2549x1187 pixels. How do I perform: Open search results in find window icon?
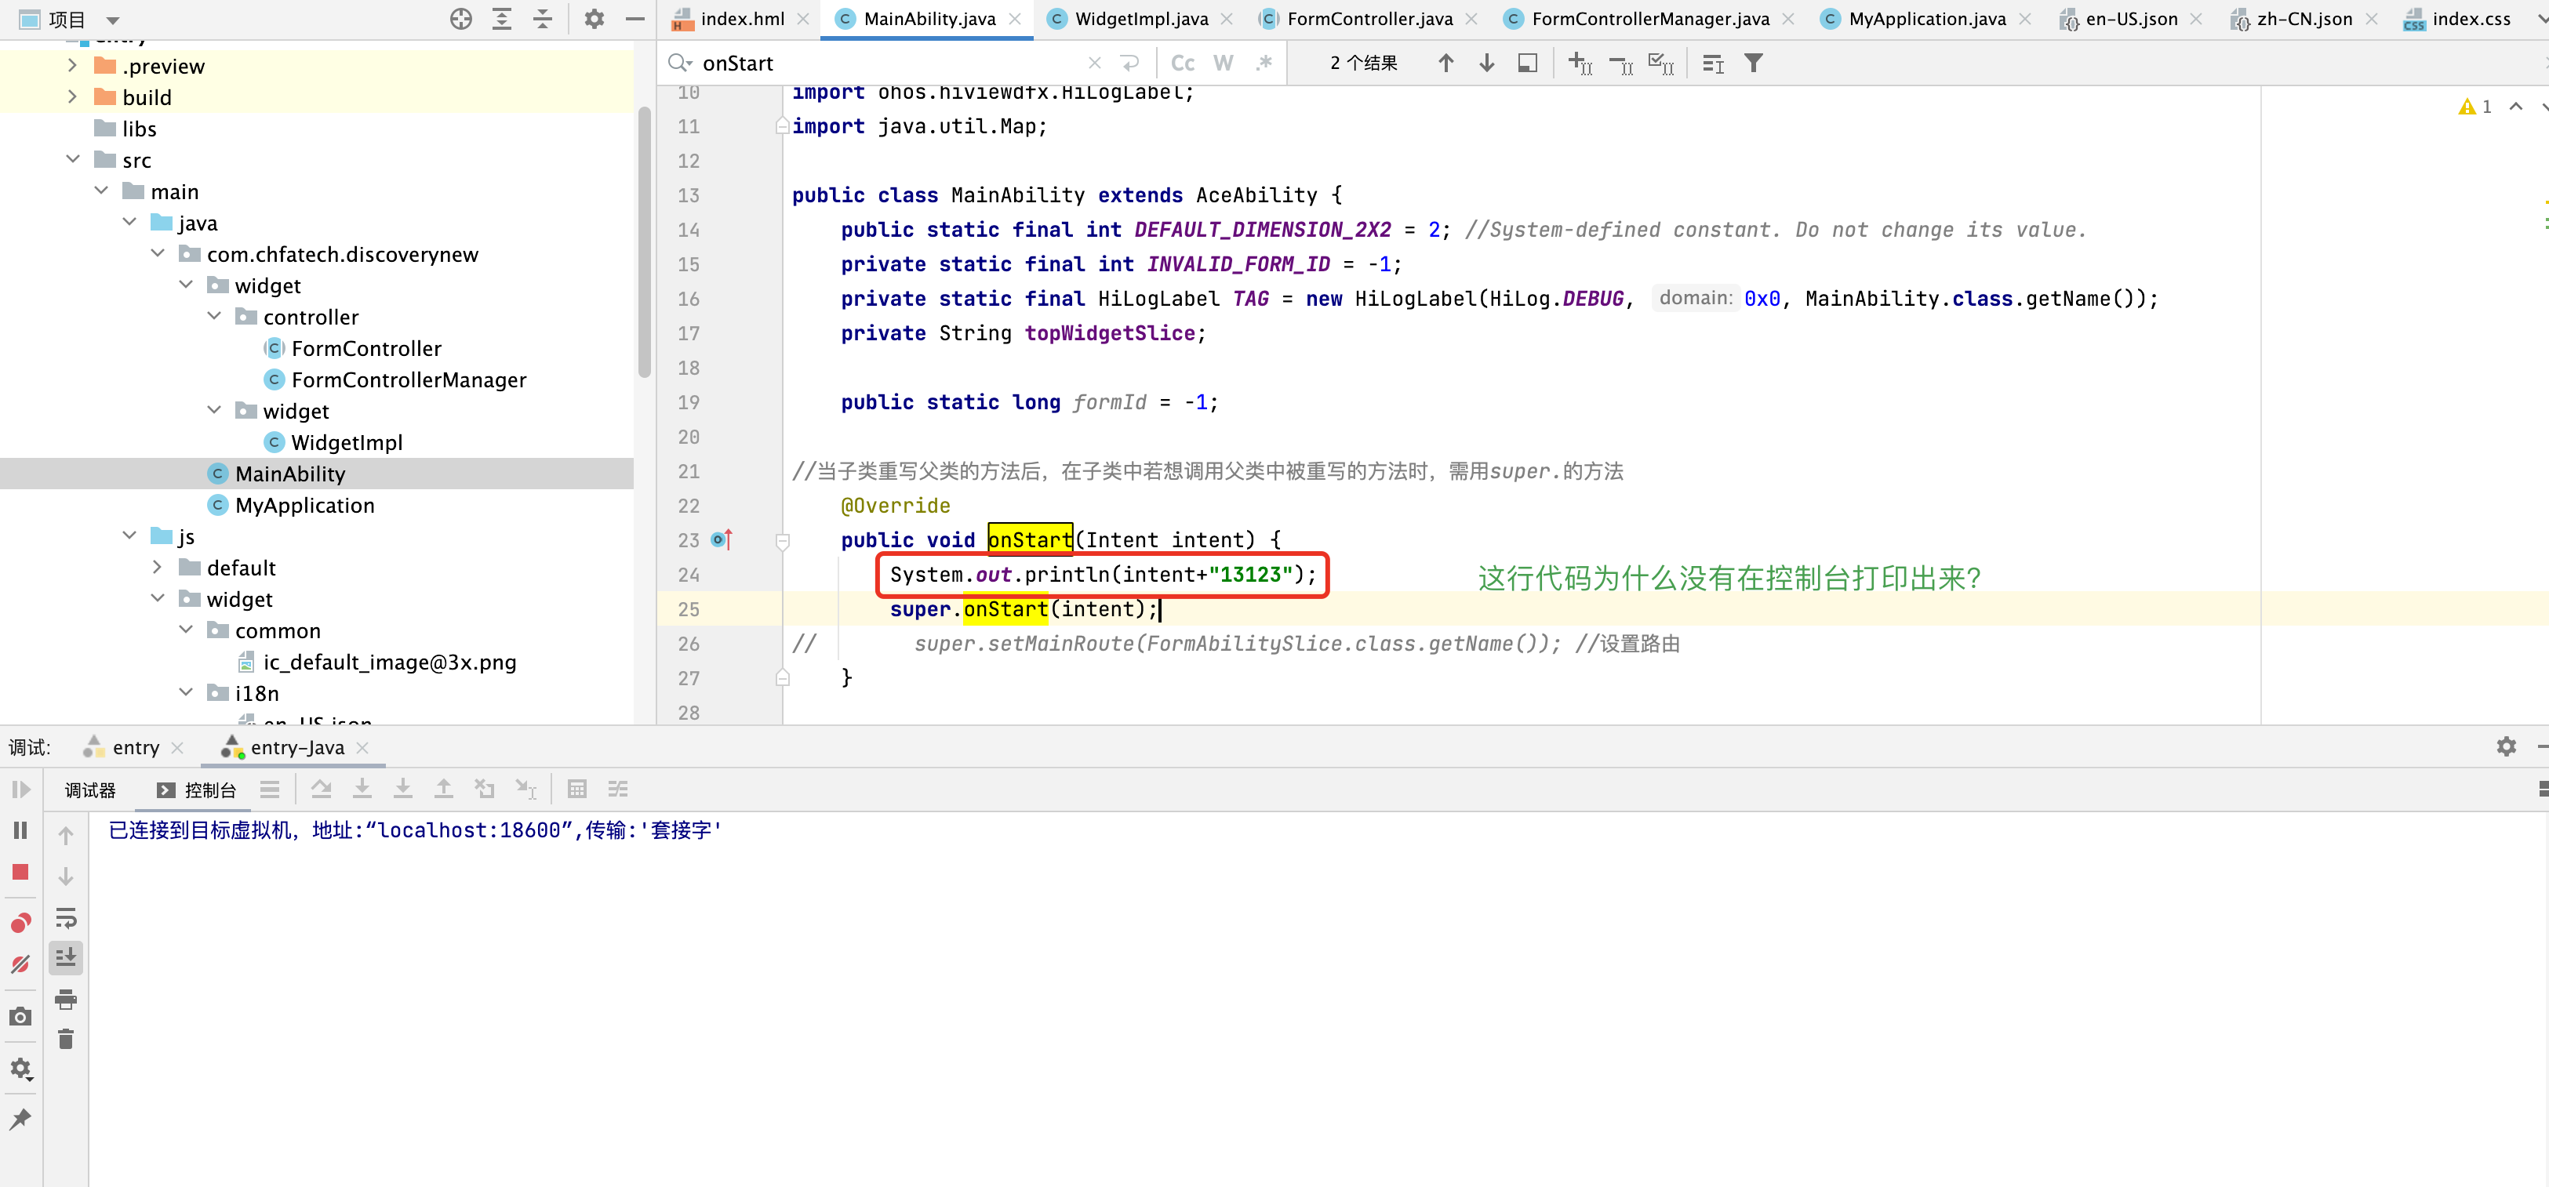pos(1528,64)
